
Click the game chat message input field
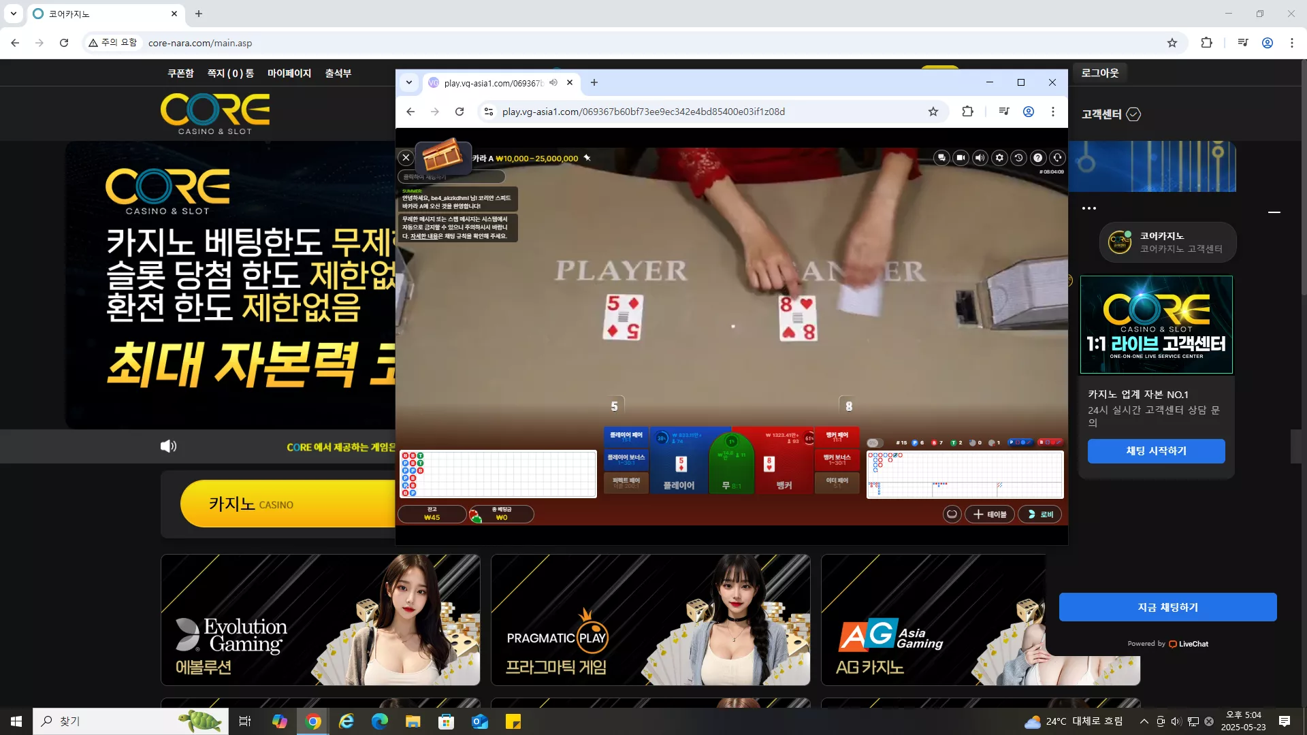452,177
